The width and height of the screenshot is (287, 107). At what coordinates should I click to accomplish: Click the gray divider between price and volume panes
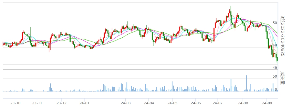pyautogui.click(x=140, y=69)
